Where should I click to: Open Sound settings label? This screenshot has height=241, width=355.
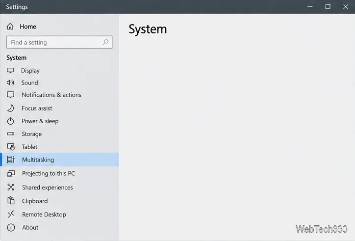(29, 83)
